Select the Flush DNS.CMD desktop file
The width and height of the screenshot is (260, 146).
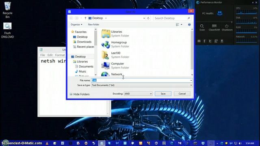(7, 30)
